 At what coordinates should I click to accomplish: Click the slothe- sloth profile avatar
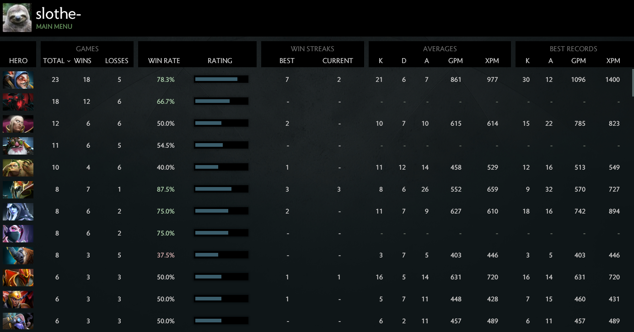click(x=17, y=17)
